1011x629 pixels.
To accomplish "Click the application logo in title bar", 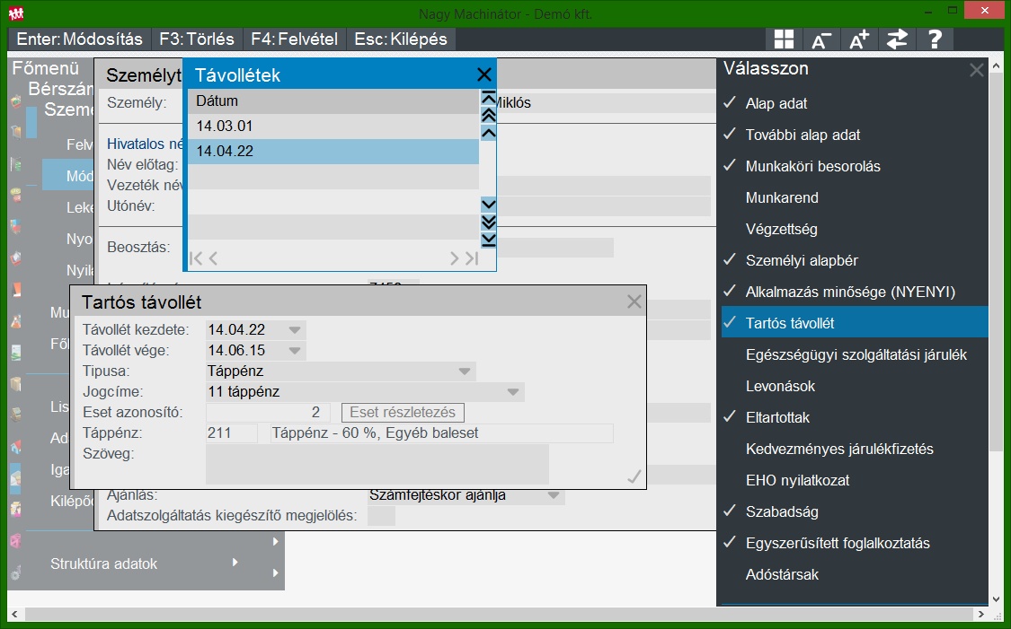I will pyautogui.click(x=16, y=13).
